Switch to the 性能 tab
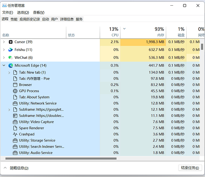Image resolution: width=205 pixels, height=177 pixels. [14, 19]
